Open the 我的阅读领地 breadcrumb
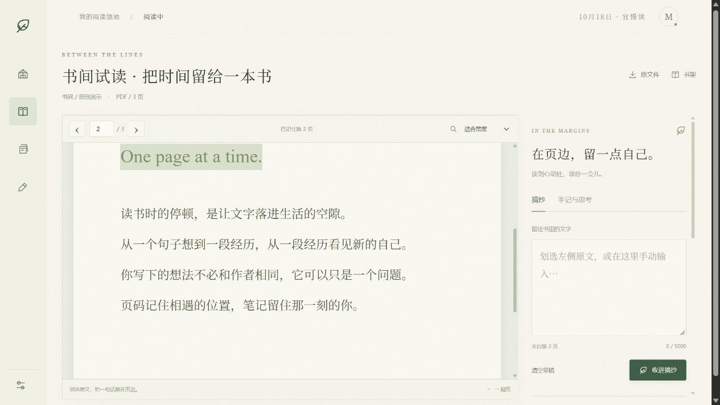720x405 pixels. (99, 17)
